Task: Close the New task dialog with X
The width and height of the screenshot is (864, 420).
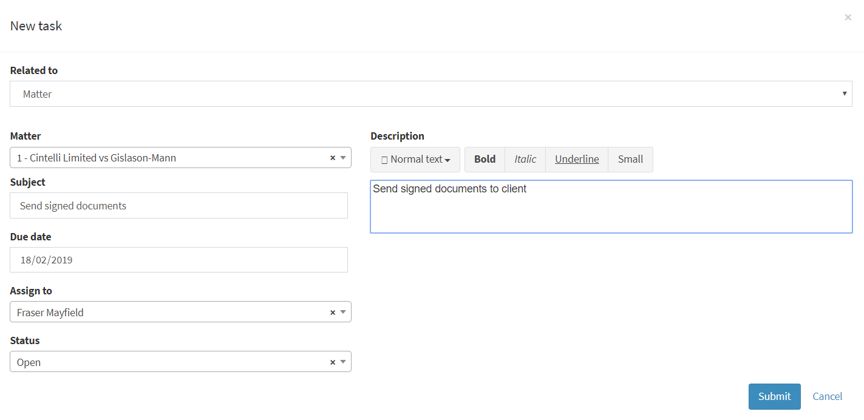Action: [848, 18]
